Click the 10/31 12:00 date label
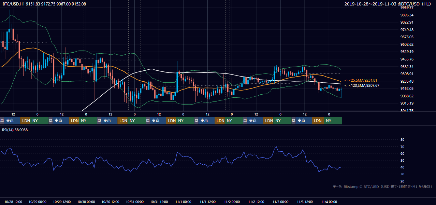Screen dimensions: 436x205 (159, 202)
